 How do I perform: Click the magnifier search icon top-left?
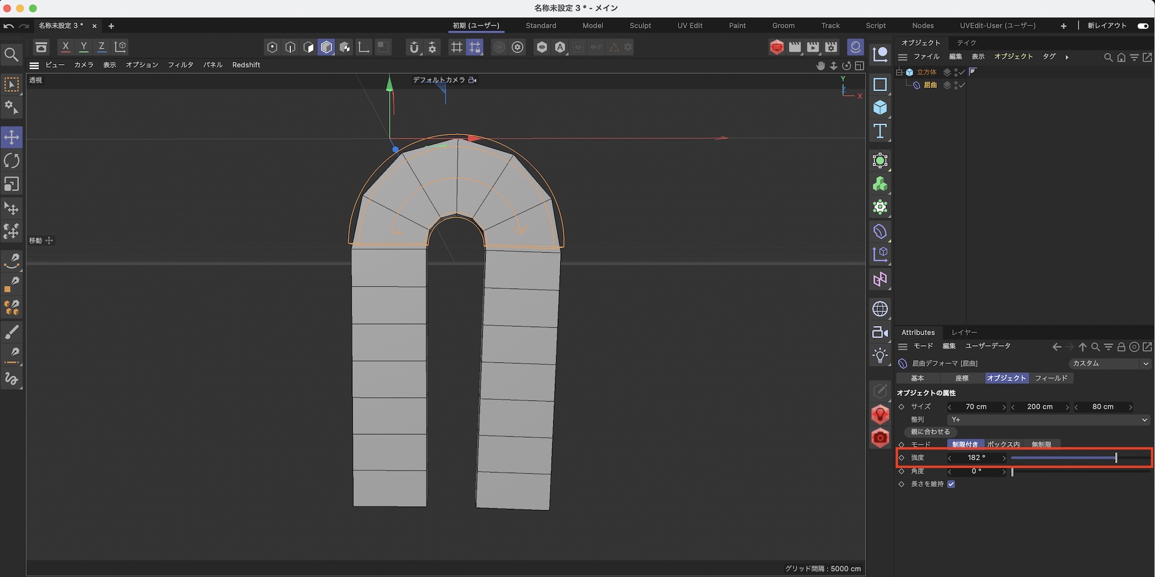12,55
